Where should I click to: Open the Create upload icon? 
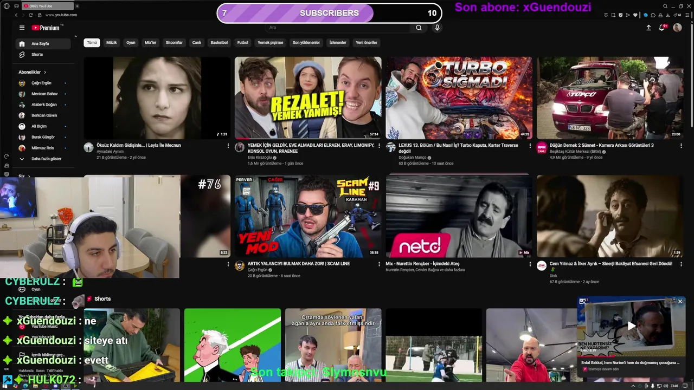pos(648,28)
